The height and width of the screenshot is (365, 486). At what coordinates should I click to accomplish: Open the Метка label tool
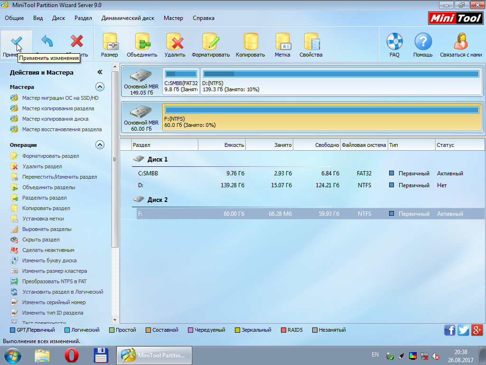pyautogui.click(x=282, y=46)
